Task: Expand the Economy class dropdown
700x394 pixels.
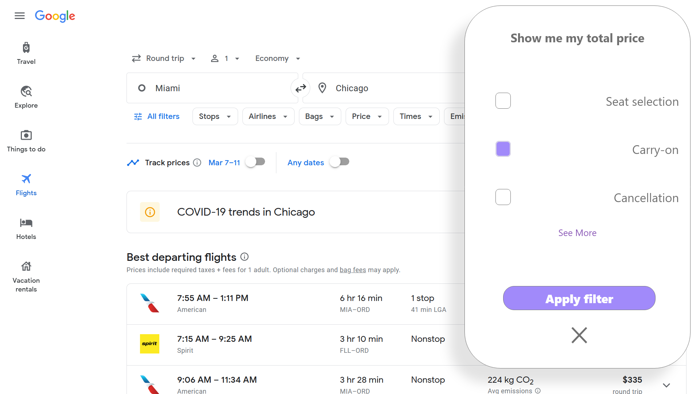Action: [x=277, y=59]
